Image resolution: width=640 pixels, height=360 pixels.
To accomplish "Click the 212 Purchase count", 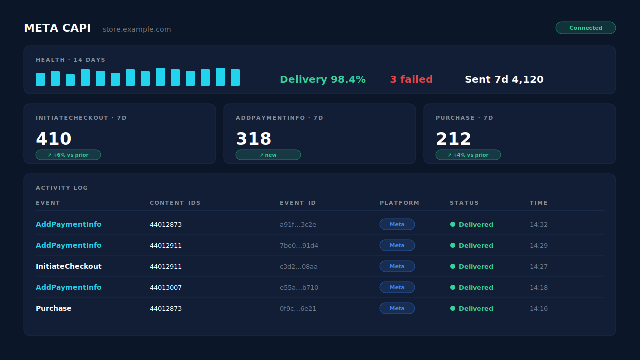I will (454, 139).
